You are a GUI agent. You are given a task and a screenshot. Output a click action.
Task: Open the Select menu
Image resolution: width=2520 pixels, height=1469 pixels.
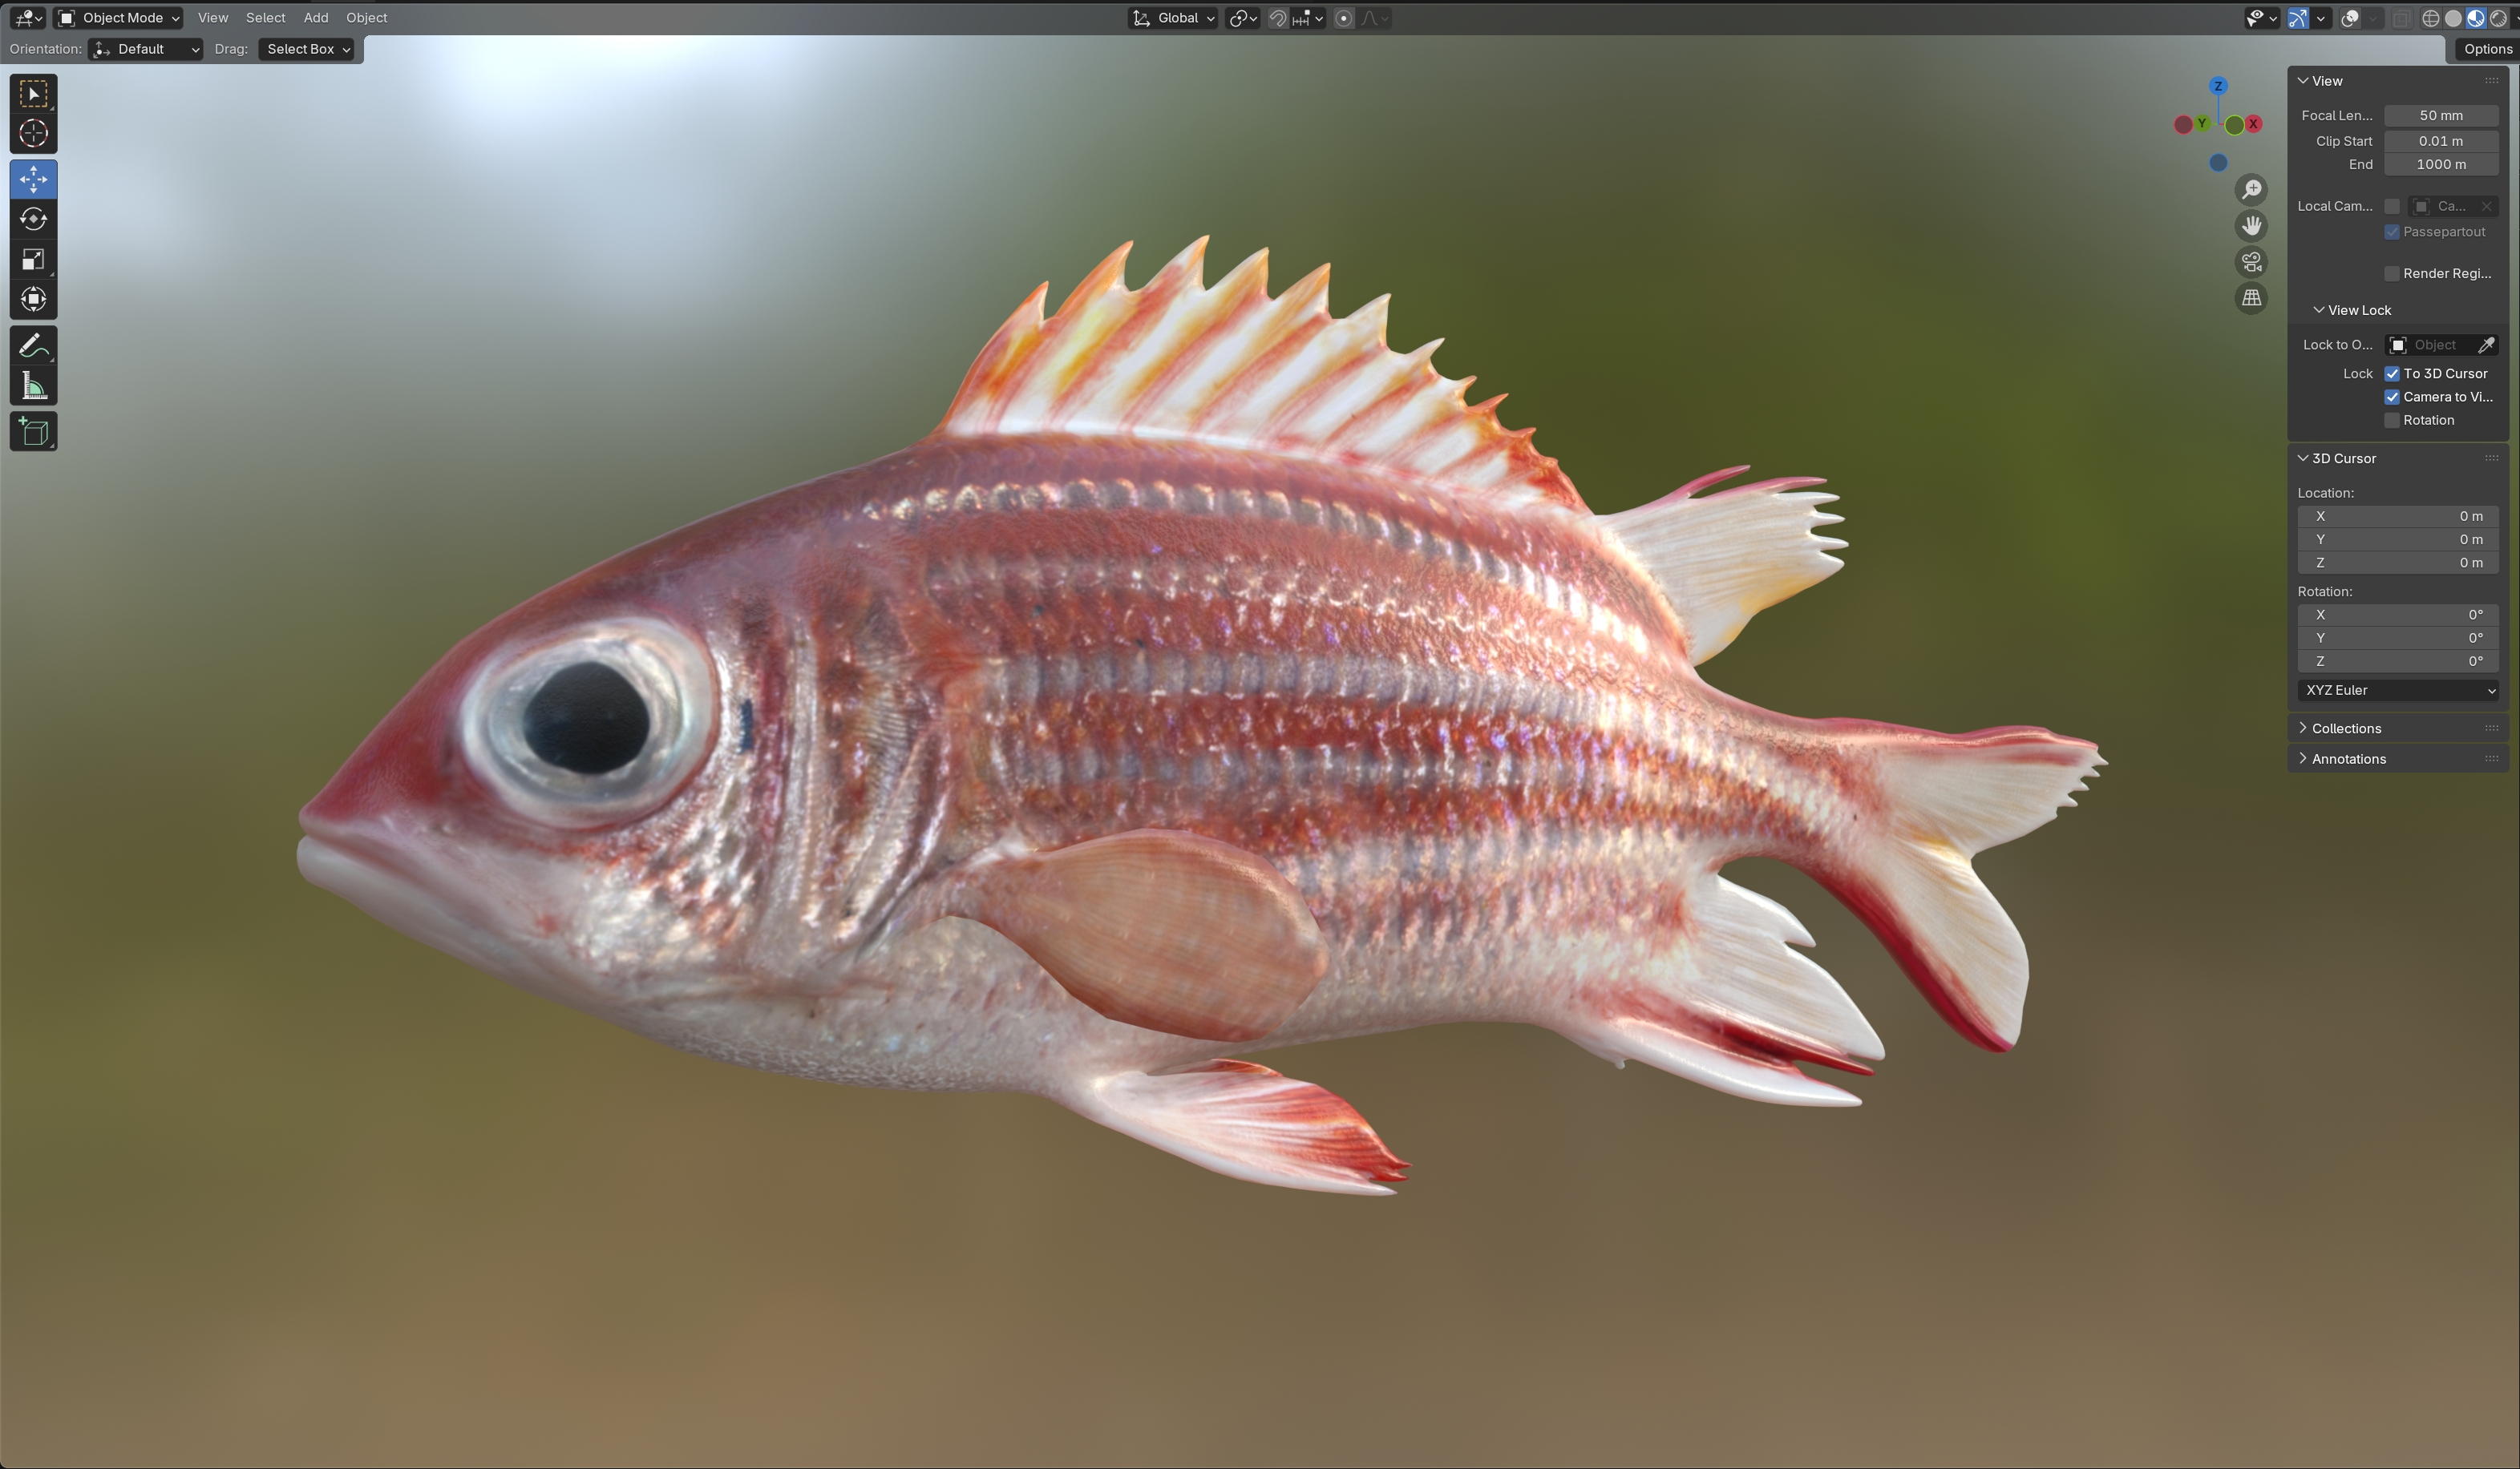point(265,18)
